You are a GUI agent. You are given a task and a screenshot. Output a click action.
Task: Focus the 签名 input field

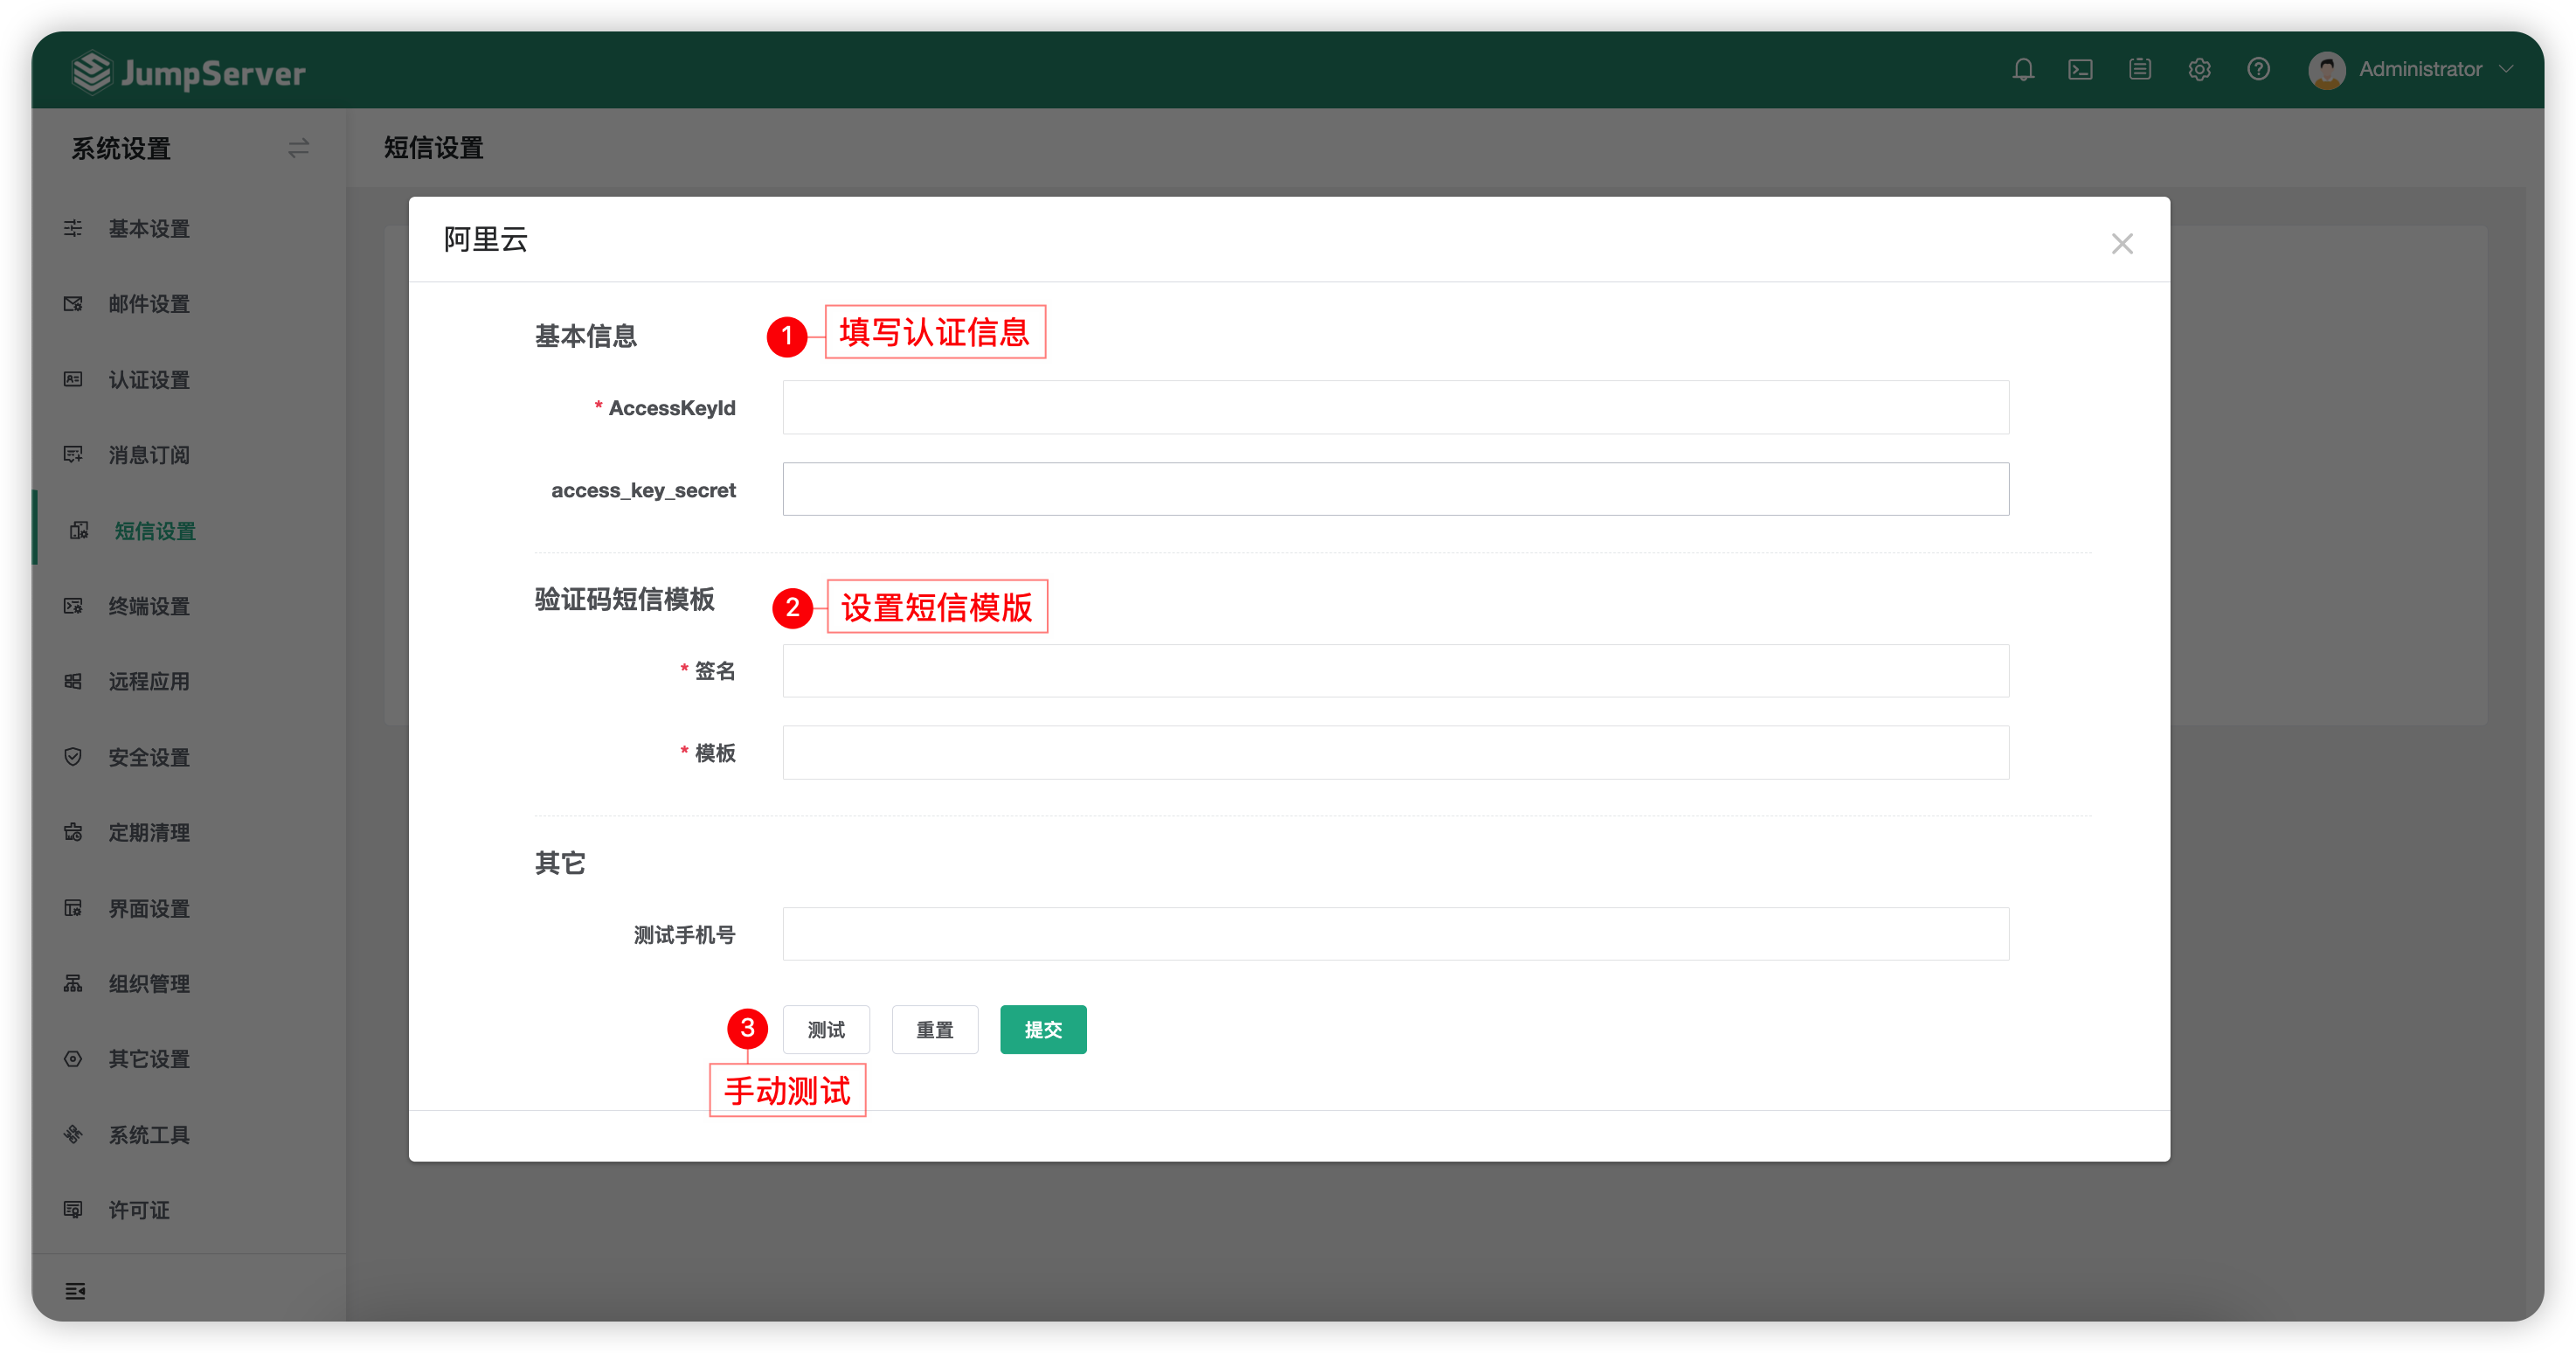pos(1395,670)
